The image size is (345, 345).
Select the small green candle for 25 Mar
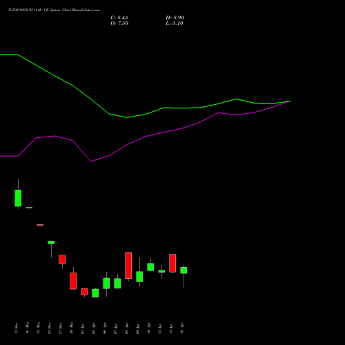pyautogui.click(x=51, y=242)
